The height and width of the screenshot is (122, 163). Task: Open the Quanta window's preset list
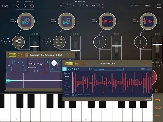(x=83, y=63)
